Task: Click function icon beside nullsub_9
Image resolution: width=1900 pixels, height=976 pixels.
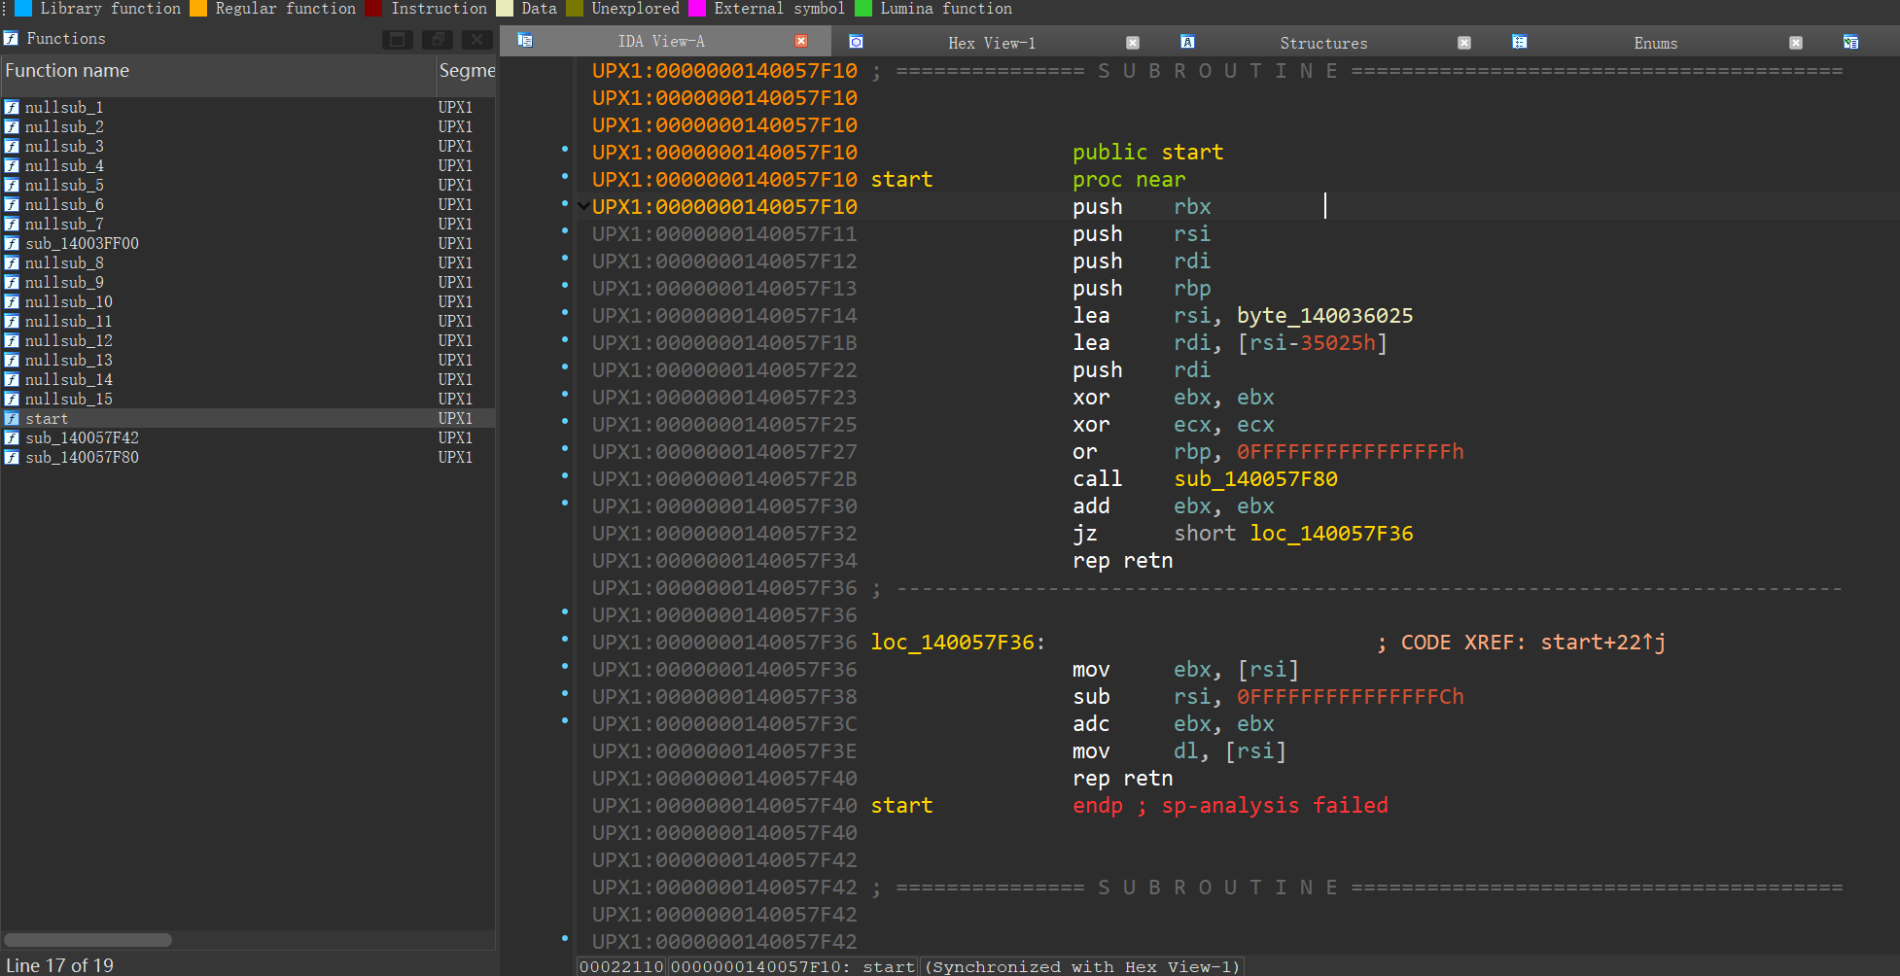Action: tap(12, 282)
